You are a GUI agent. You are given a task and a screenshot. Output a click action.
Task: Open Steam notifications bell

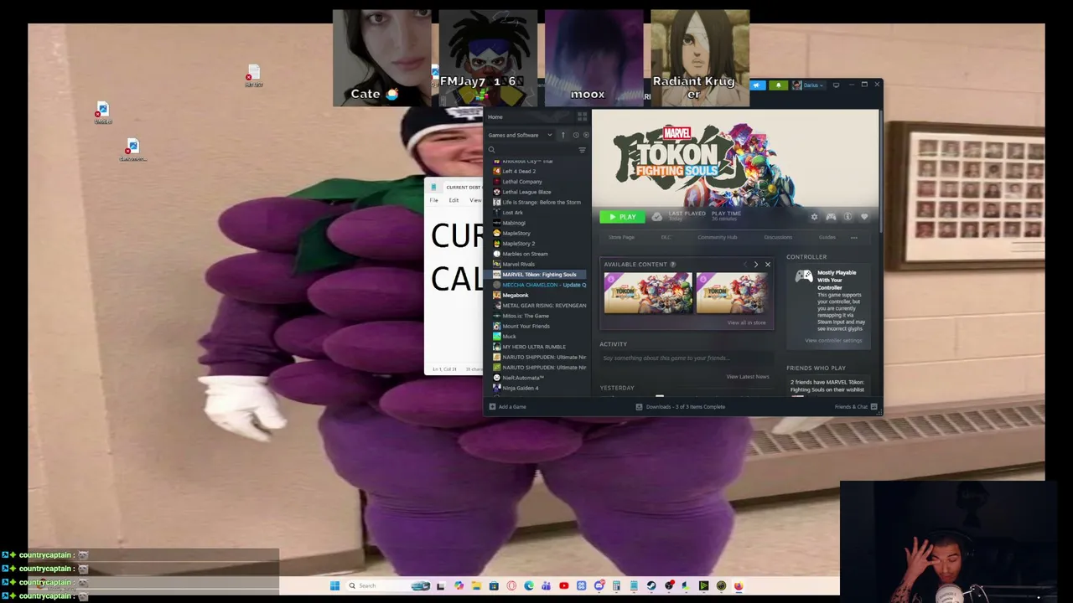point(779,85)
